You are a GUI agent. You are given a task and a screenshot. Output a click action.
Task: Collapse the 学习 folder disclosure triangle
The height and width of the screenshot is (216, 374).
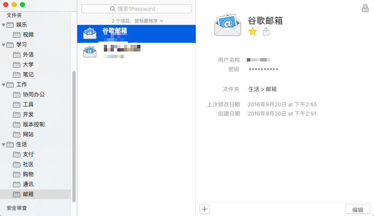tap(4, 45)
